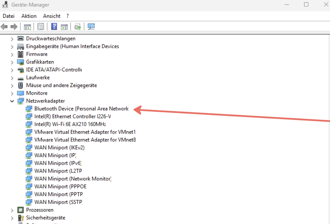Expand the Firmware node
Viewport: 330px width, 224px height.
click(12, 54)
